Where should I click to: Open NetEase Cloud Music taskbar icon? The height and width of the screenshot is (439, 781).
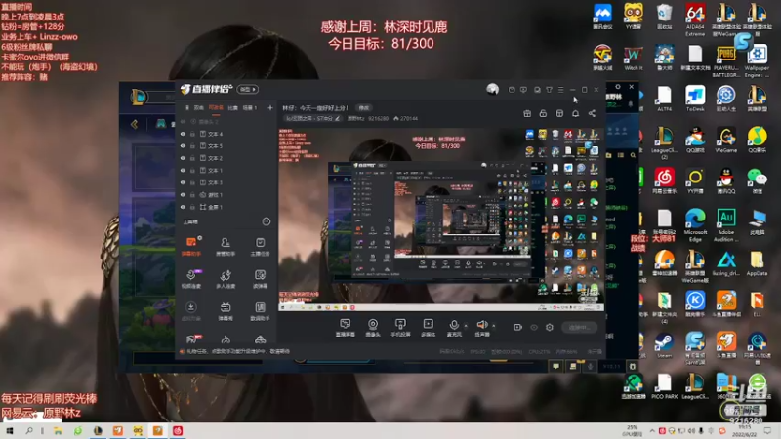tap(178, 431)
